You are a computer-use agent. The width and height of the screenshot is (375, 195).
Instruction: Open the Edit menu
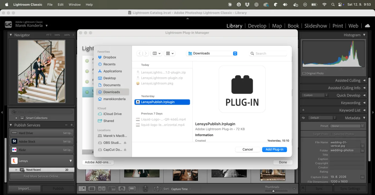pyautogui.click(x=61, y=5)
